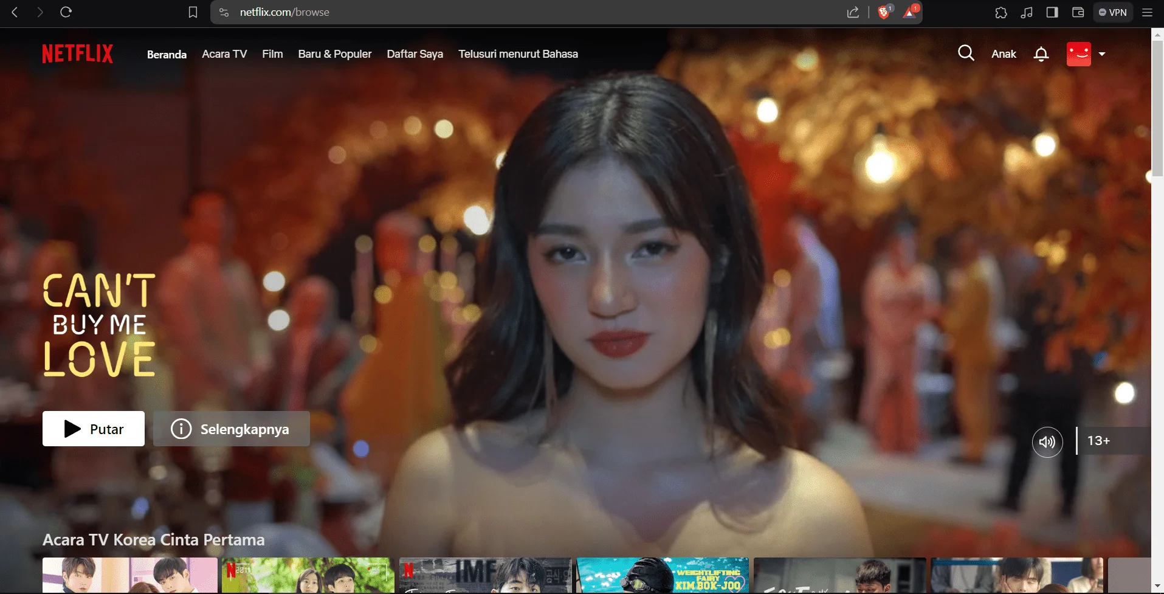Click the scrollbar down arrow

(1157, 587)
